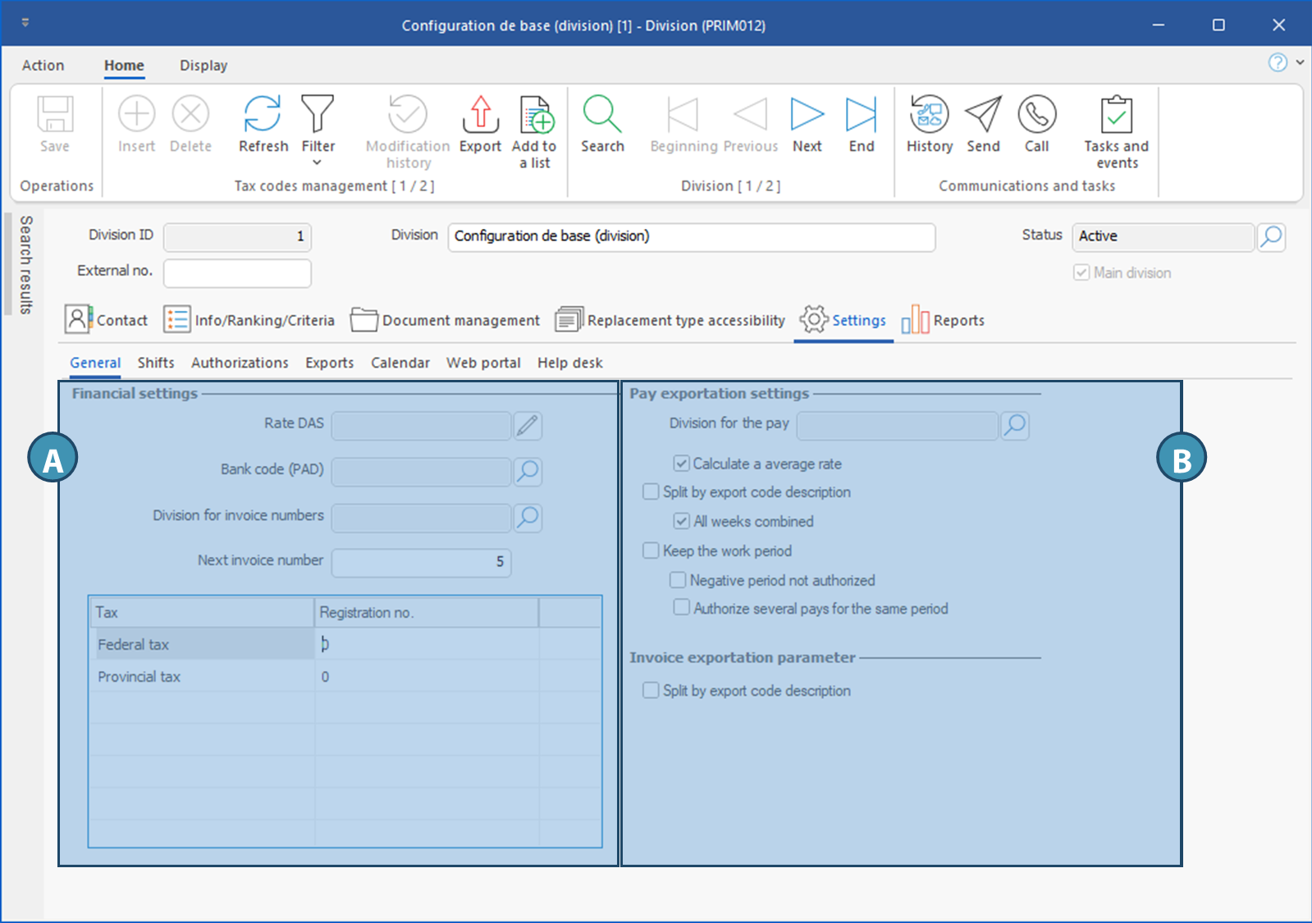This screenshot has height=923, width=1312.
Task: Open the Search tool in the ribbon
Action: [602, 115]
